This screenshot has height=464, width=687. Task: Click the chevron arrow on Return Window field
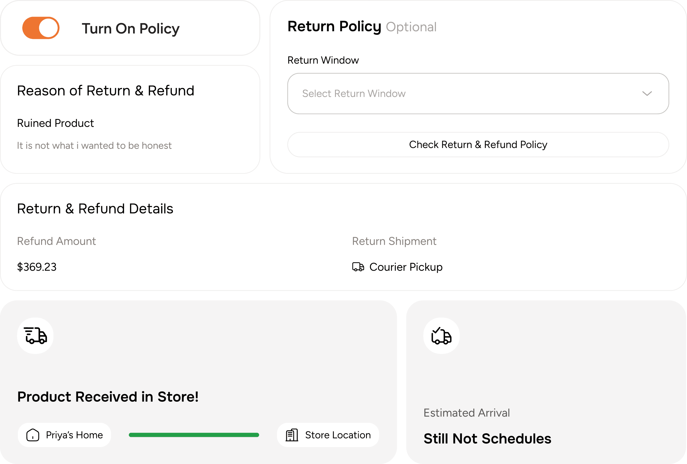[646, 94]
